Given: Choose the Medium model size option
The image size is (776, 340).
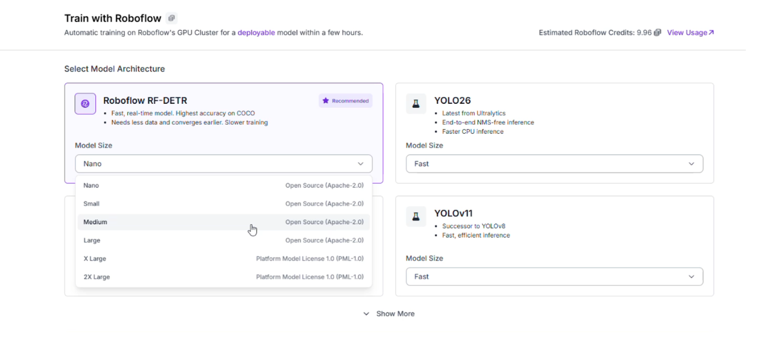Looking at the screenshot, I should [223, 222].
